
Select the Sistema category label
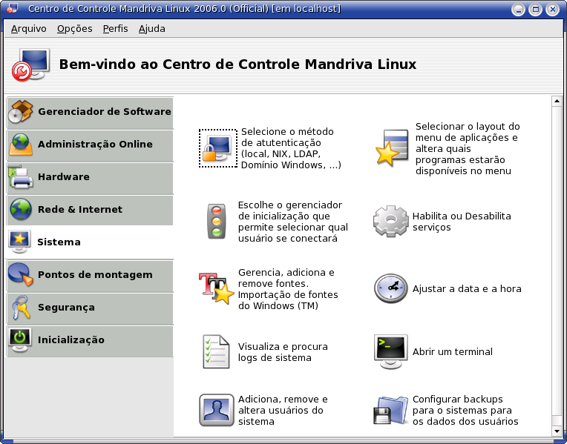pyautogui.click(x=59, y=242)
